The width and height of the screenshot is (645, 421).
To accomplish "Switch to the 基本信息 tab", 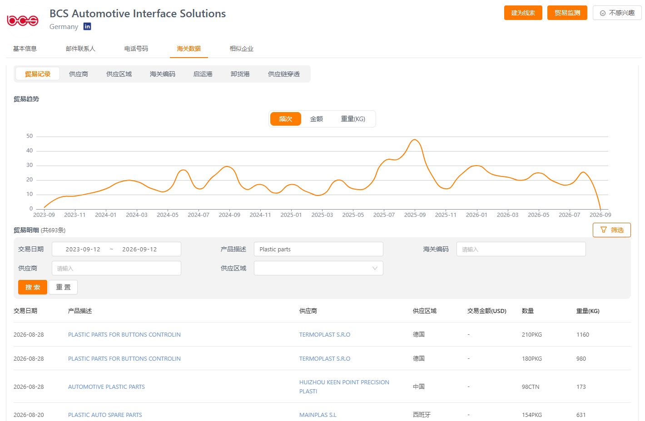I will (25, 49).
